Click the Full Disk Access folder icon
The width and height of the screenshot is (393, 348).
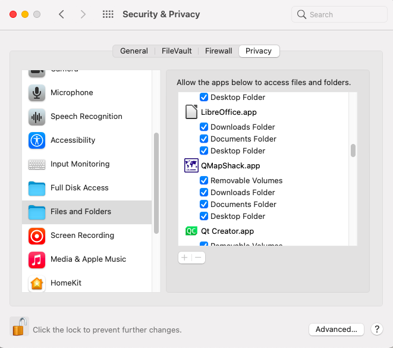[37, 189]
